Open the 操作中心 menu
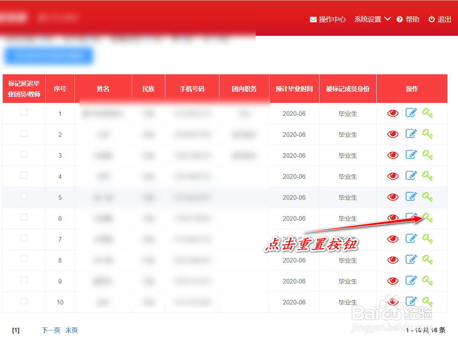Screen dimensions: 458x343 (331, 19)
